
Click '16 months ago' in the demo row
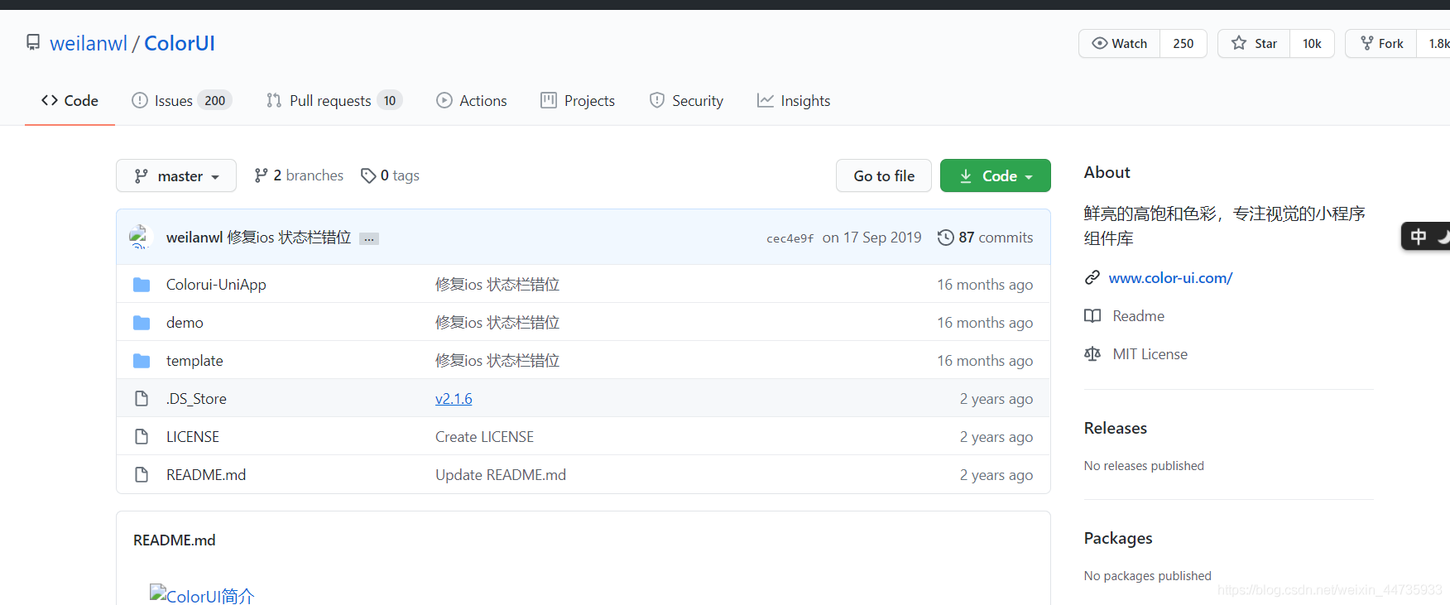click(985, 323)
